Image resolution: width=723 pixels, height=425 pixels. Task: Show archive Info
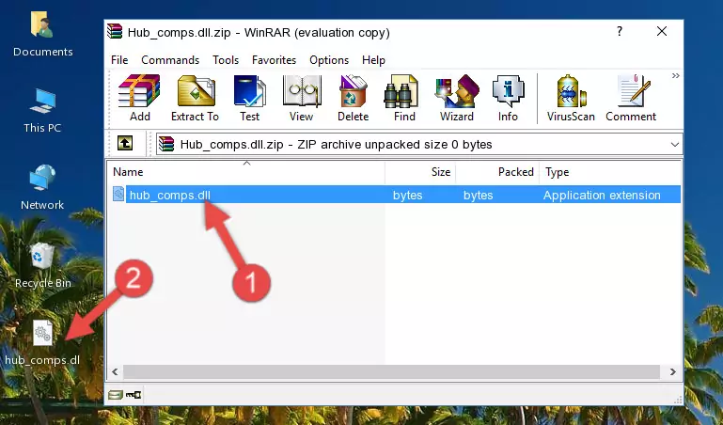[508, 98]
